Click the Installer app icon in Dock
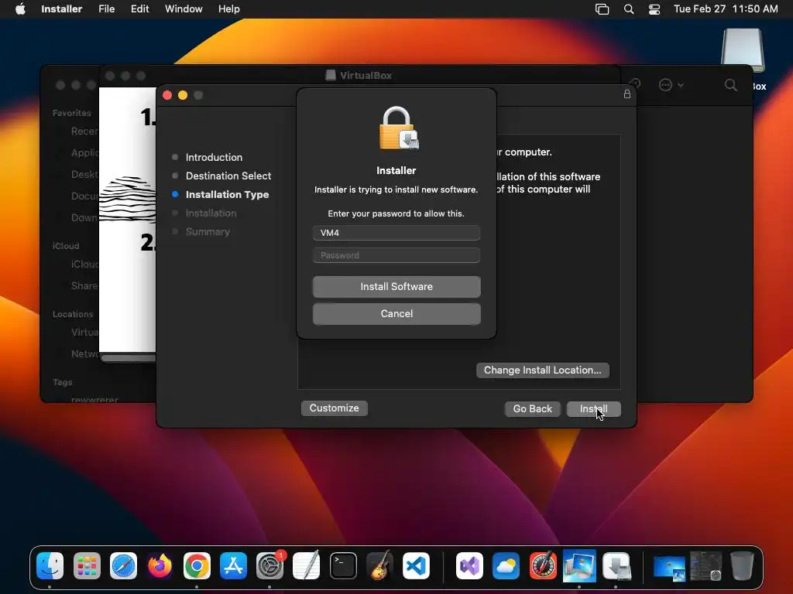The width and height of the screenshot is (793, 594). (x=616, y=565)
